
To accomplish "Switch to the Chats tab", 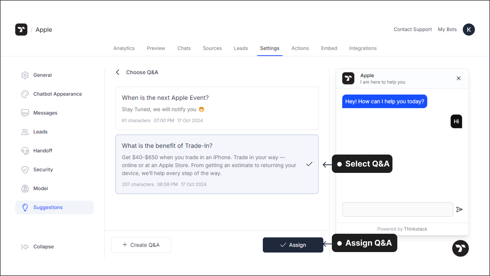I will click(x=184, y=48).
